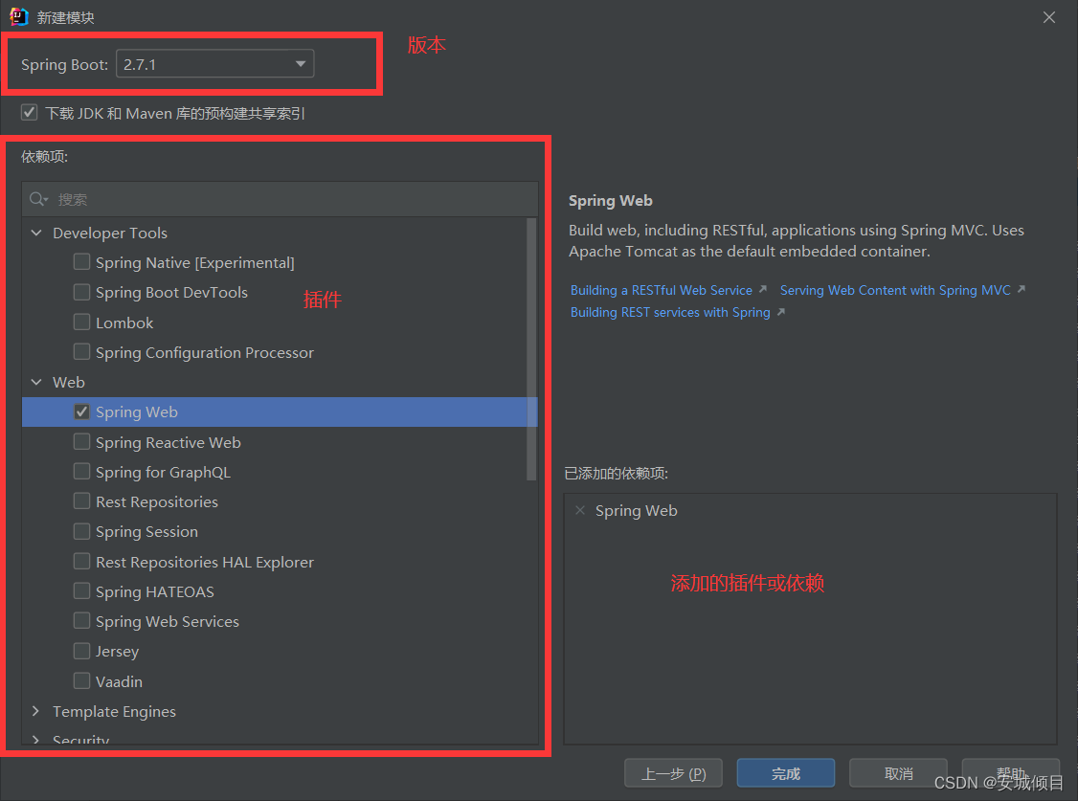Enable Spring Session checkbox

[81, 531]
